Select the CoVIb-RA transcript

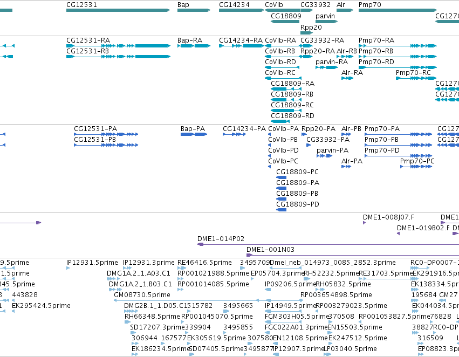coord(283,46)
